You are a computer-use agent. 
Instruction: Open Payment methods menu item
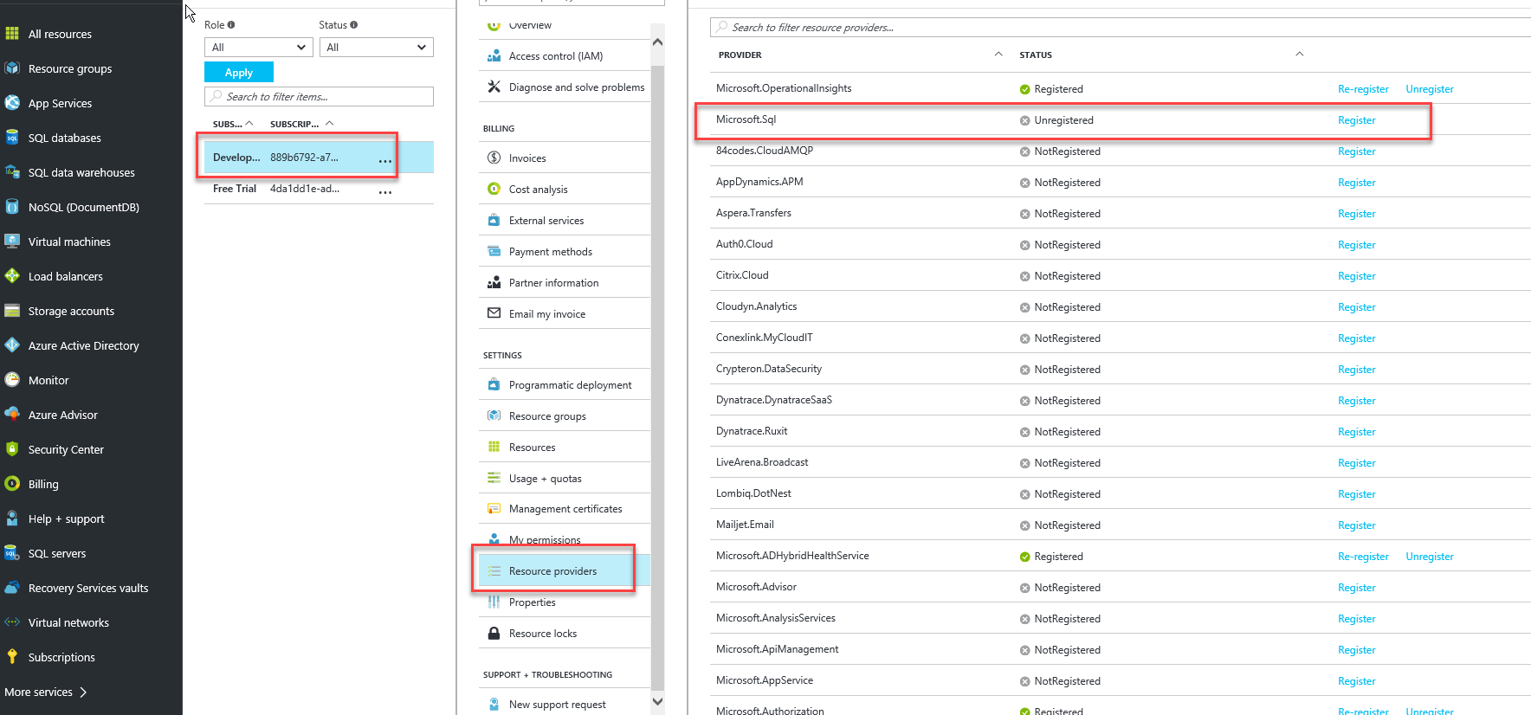(x=564, y=251)
